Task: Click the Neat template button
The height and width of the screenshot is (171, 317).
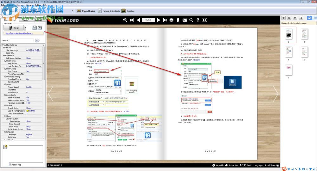Action: point(14,27)
